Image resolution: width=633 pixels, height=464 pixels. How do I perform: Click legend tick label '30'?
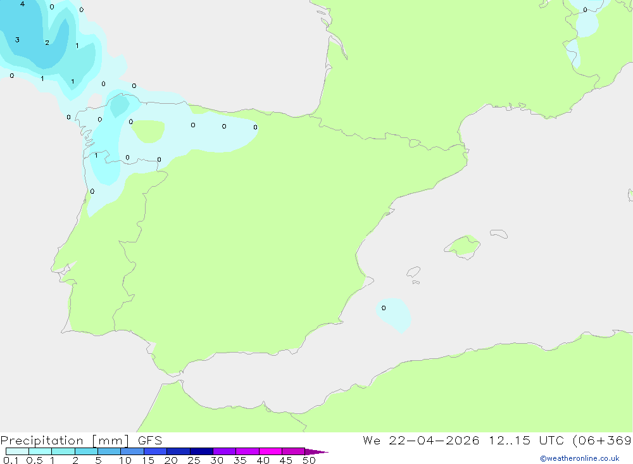click(x=217, y=460)
